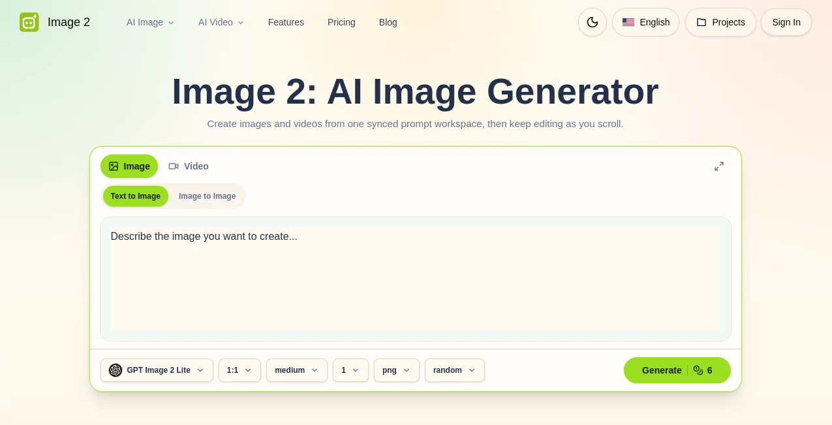
Task: Open the Pricing page
Action: pyautogui.click(x=341, y=22)
